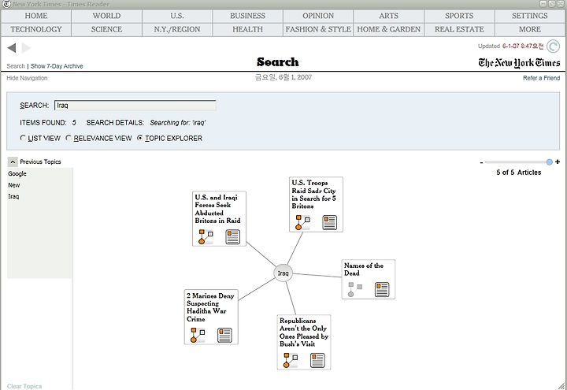
Task: Click The New York Times masthead logo
Action: (x=519, y=63)
